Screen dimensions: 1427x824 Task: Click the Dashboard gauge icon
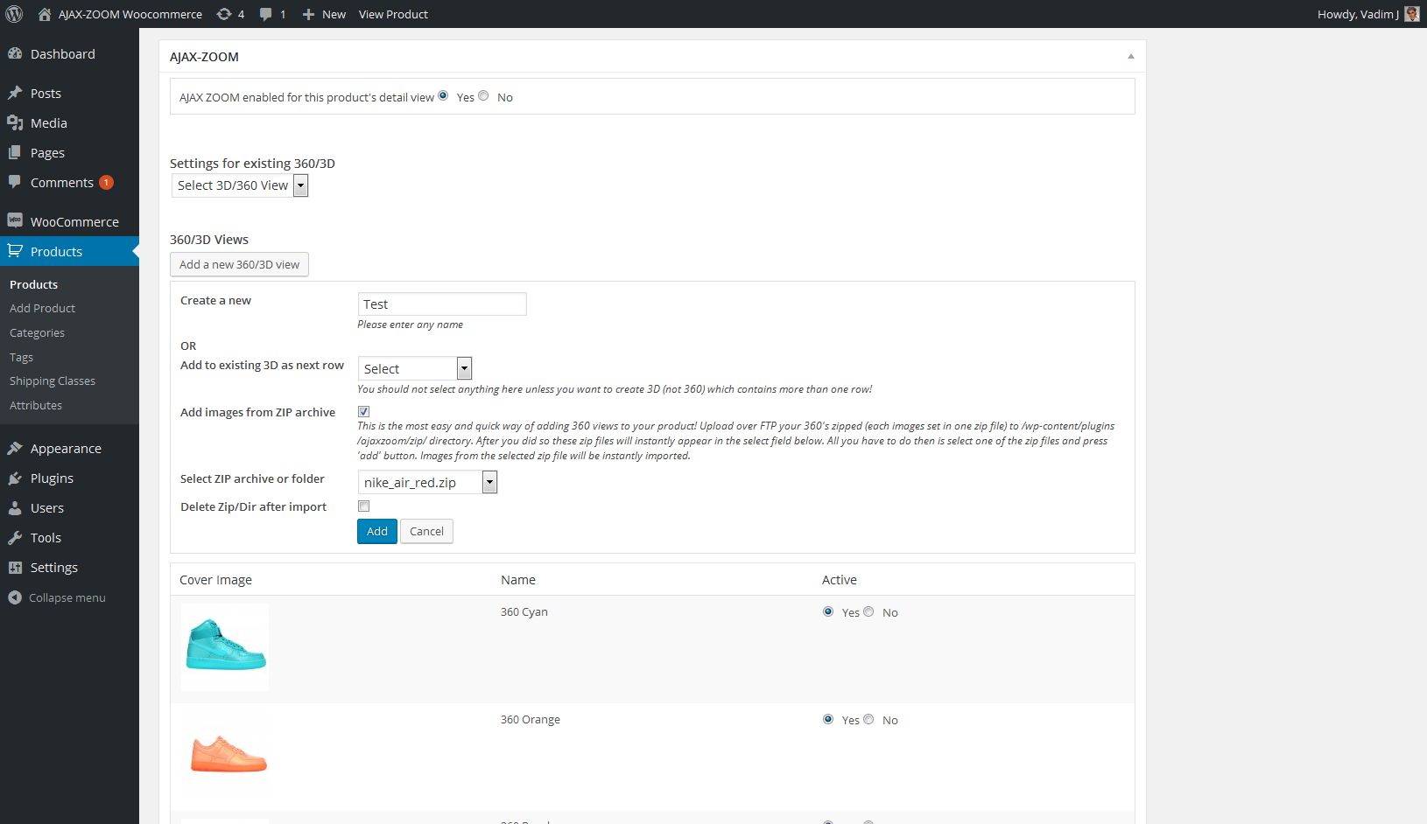[x=15, y=53]
